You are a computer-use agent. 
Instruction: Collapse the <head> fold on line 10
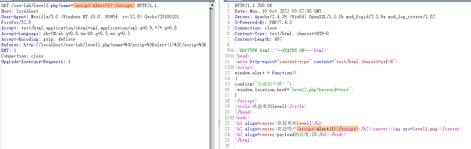[x=231, y=56]
